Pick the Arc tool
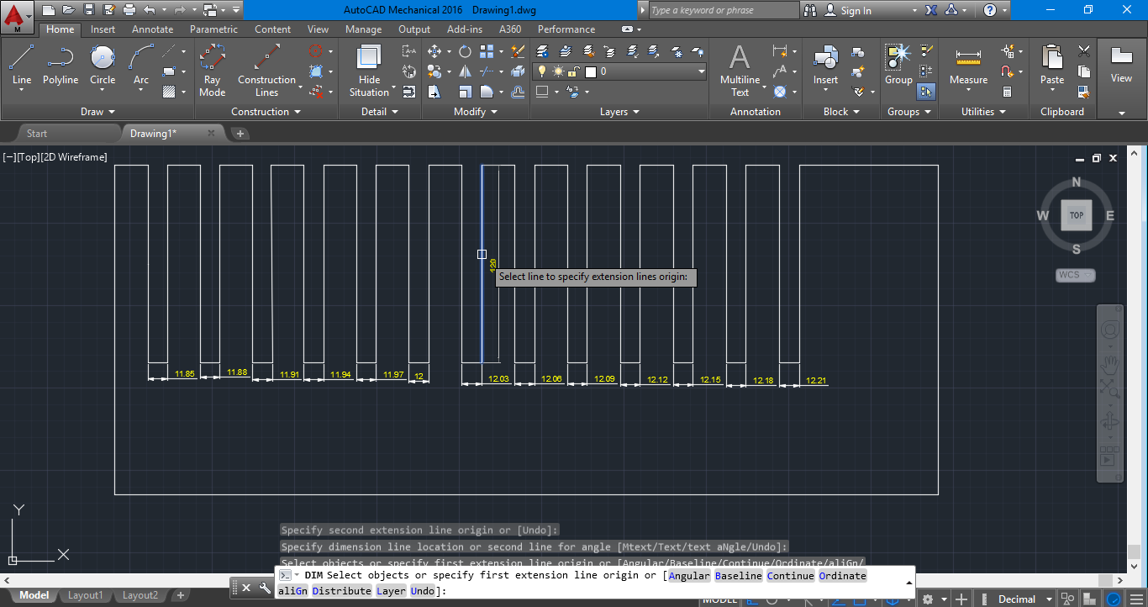This screenshot has width=1148, height=607. click(141, 67)
